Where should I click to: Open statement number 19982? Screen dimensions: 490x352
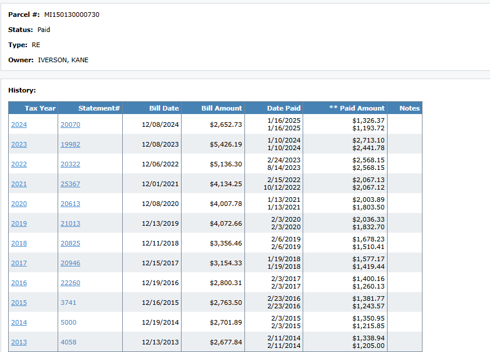[70, 144]
